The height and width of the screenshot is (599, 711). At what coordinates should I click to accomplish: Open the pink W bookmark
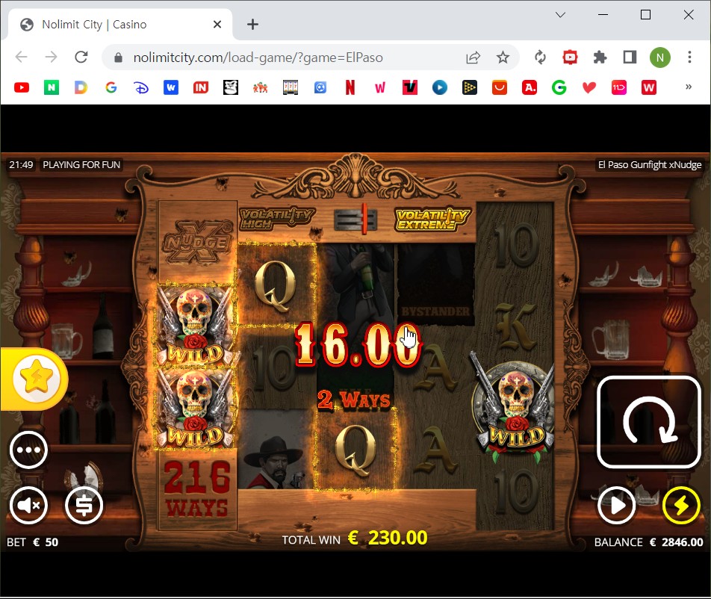380,87
